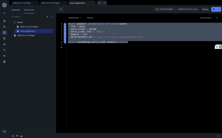Open the Create plus menu in sidebar
Screen dimensions: 222x138
(x=4, y=13)
